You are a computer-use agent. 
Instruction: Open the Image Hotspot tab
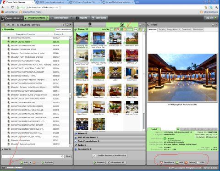point(173,29)
